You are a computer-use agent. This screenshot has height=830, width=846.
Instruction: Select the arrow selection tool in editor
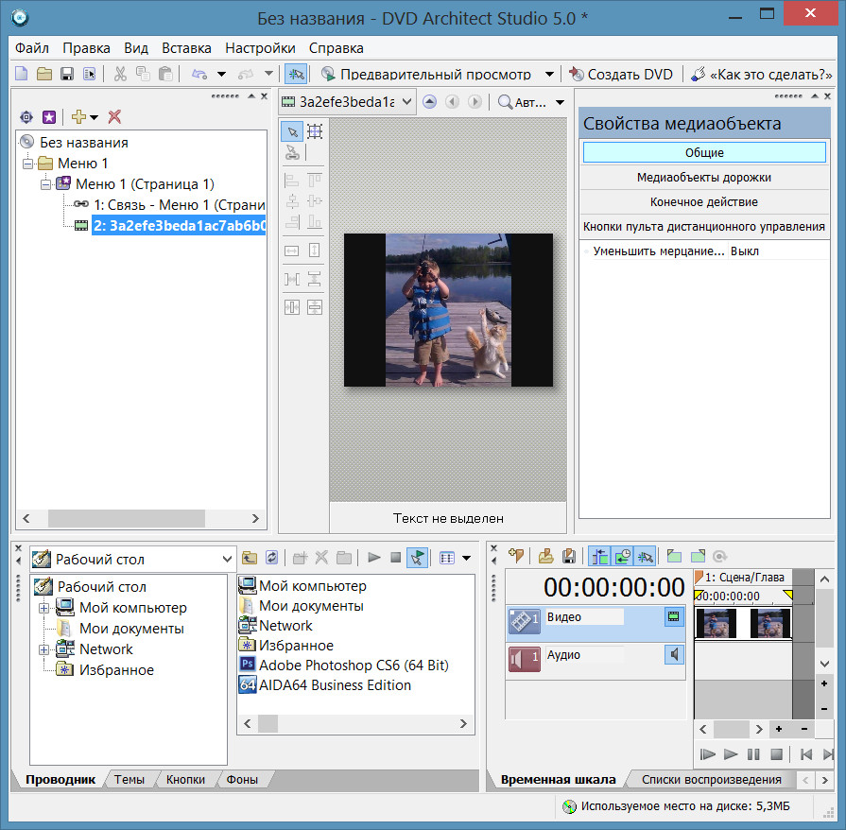[x=292, y=131]
